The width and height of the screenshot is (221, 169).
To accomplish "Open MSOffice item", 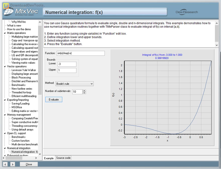I will pyautogui.click(x=17, y=107).
